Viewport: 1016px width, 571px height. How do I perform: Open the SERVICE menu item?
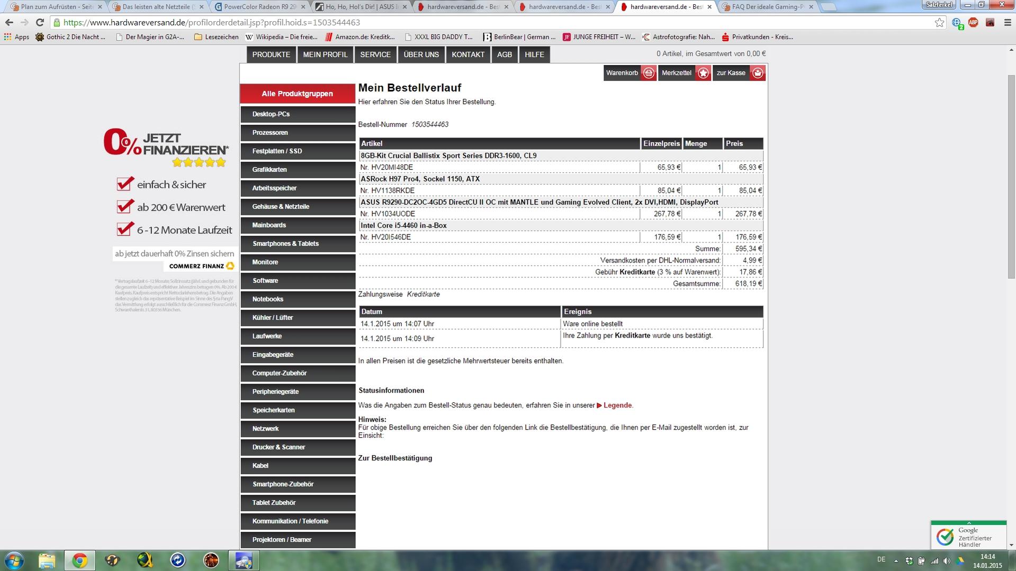[375, 55]
